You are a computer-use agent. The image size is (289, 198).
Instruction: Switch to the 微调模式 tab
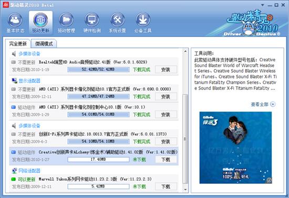click(x=44, y=43)
